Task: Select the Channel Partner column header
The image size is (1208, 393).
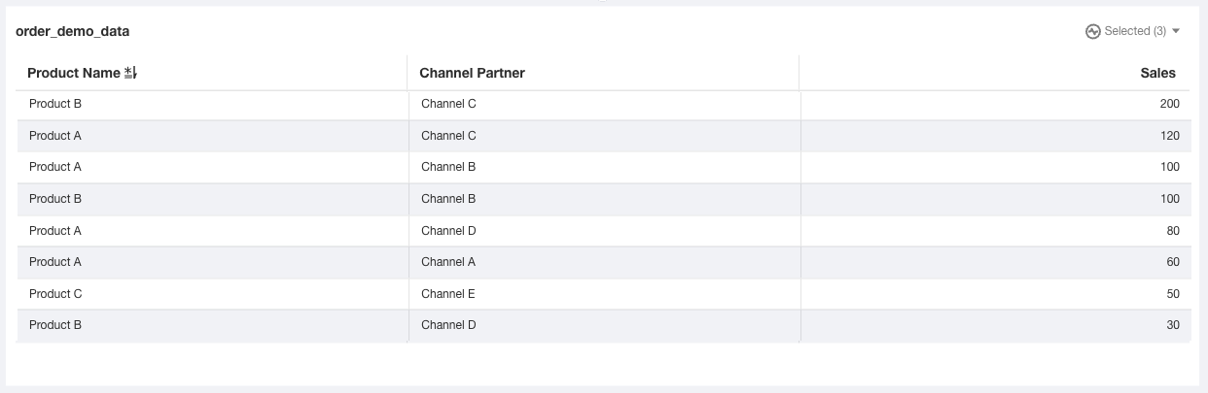Action: point(472,73)
